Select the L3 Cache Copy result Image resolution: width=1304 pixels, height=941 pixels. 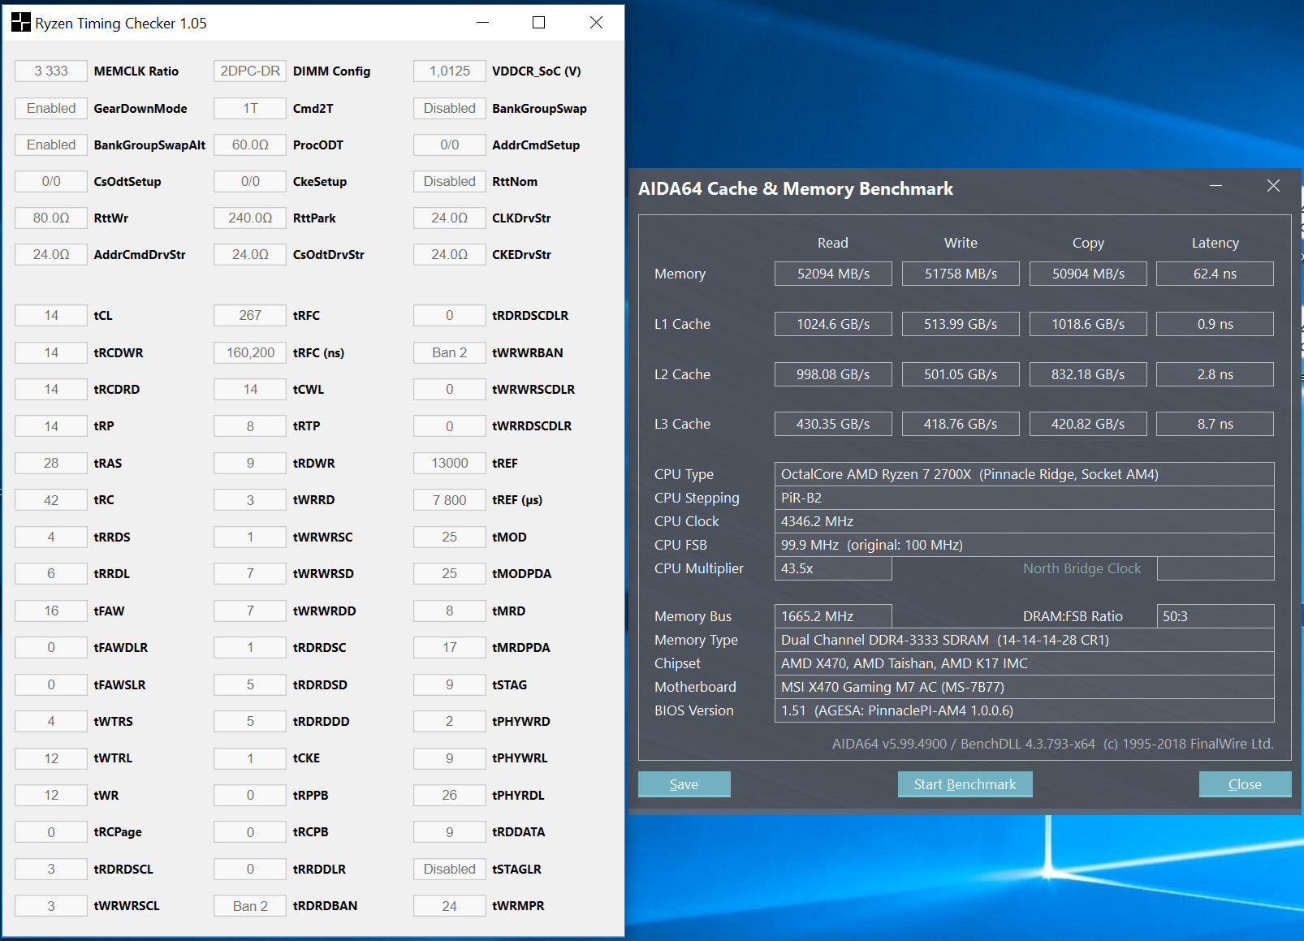(x=1088, y=424)
